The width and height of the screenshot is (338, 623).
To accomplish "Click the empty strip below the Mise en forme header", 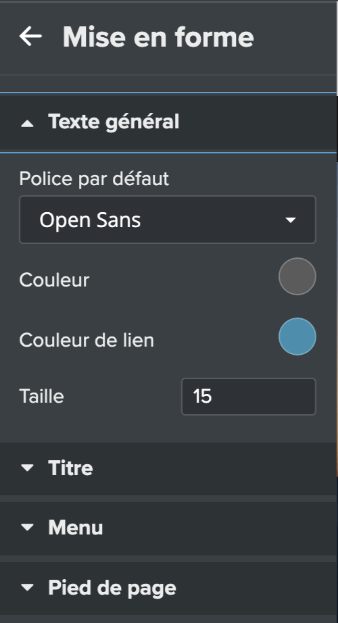I will point(168,83).
